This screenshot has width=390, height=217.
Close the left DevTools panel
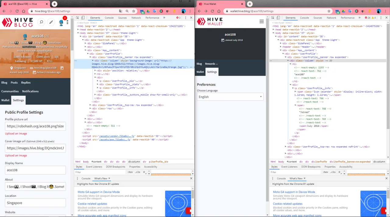click(x=191, y=18)
